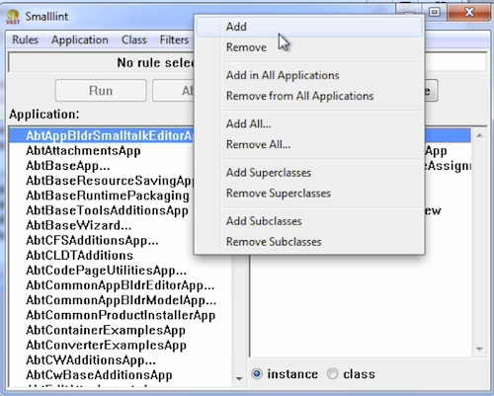Select the instance radio button

pos(257,374)
